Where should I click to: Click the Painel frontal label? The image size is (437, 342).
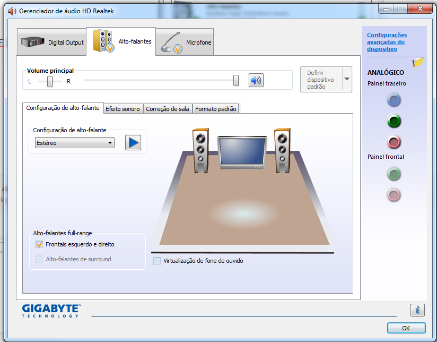pos(386,157)
